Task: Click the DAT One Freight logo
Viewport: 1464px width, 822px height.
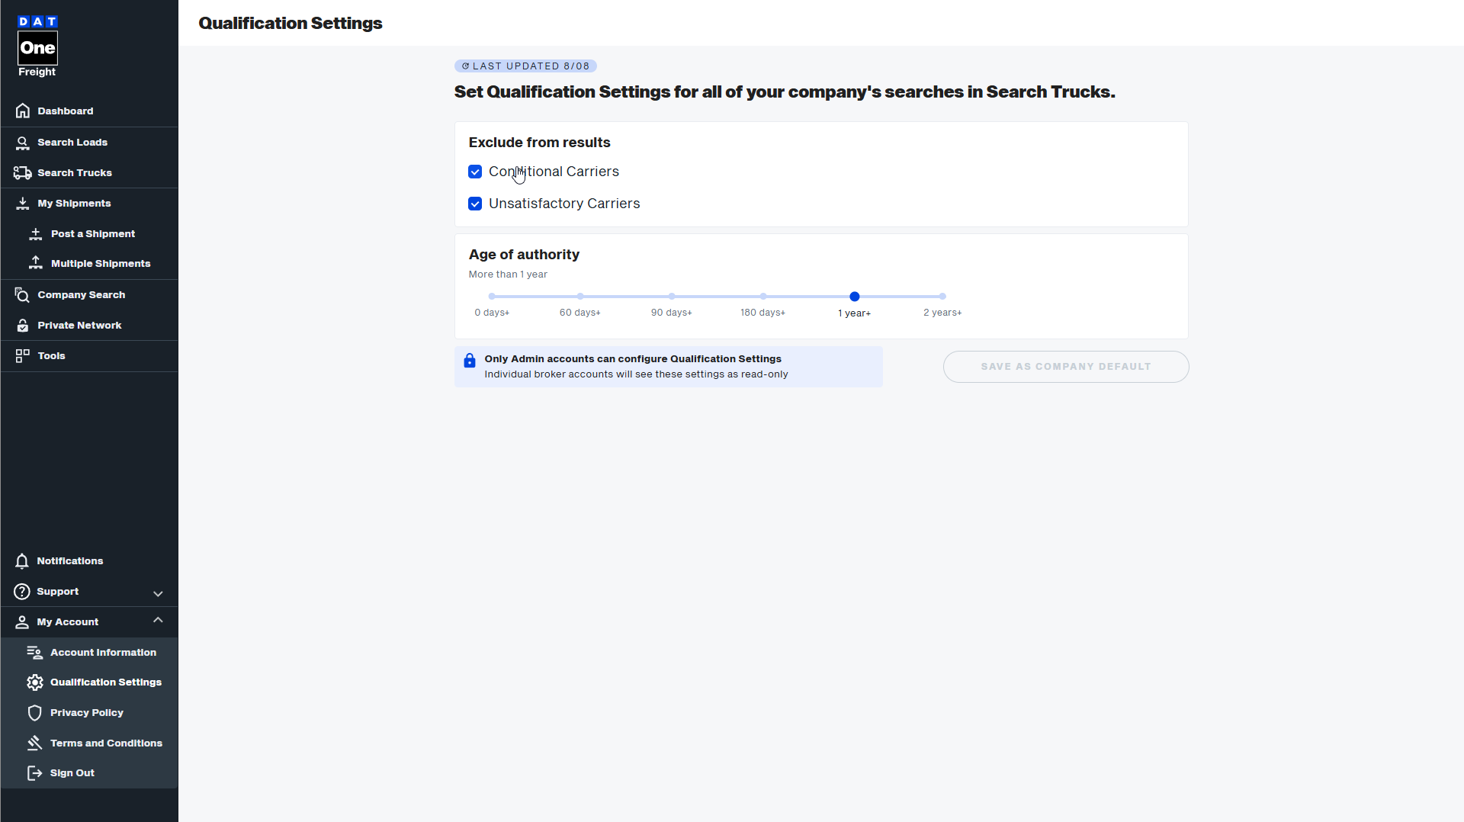Action: pos(37,47)
